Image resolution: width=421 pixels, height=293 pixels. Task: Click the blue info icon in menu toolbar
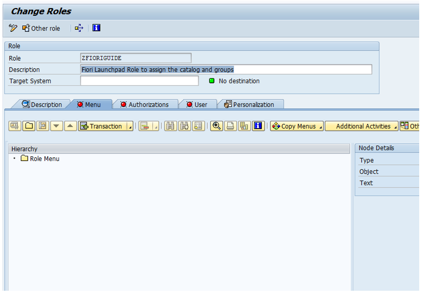click(x=258, y=126)
